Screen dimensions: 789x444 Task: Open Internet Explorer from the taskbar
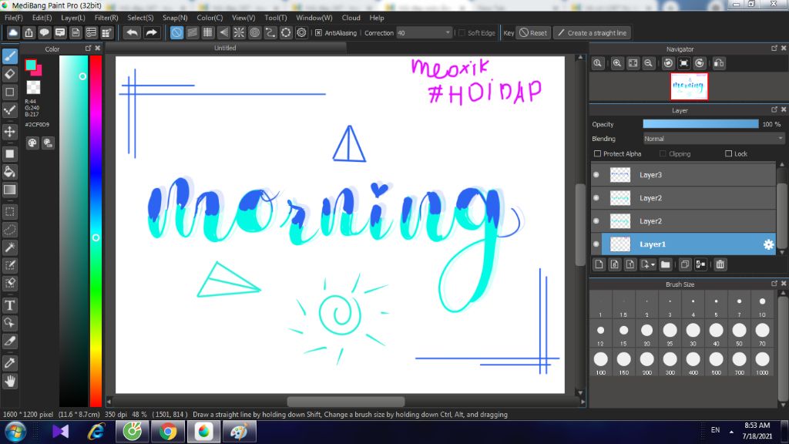(96, 432)
